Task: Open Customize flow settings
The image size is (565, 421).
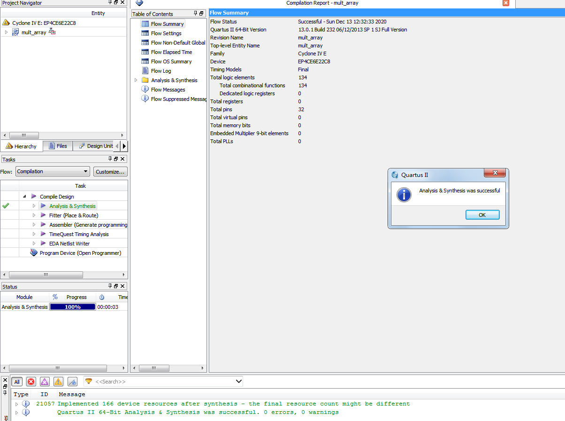Action: point(110,172)
